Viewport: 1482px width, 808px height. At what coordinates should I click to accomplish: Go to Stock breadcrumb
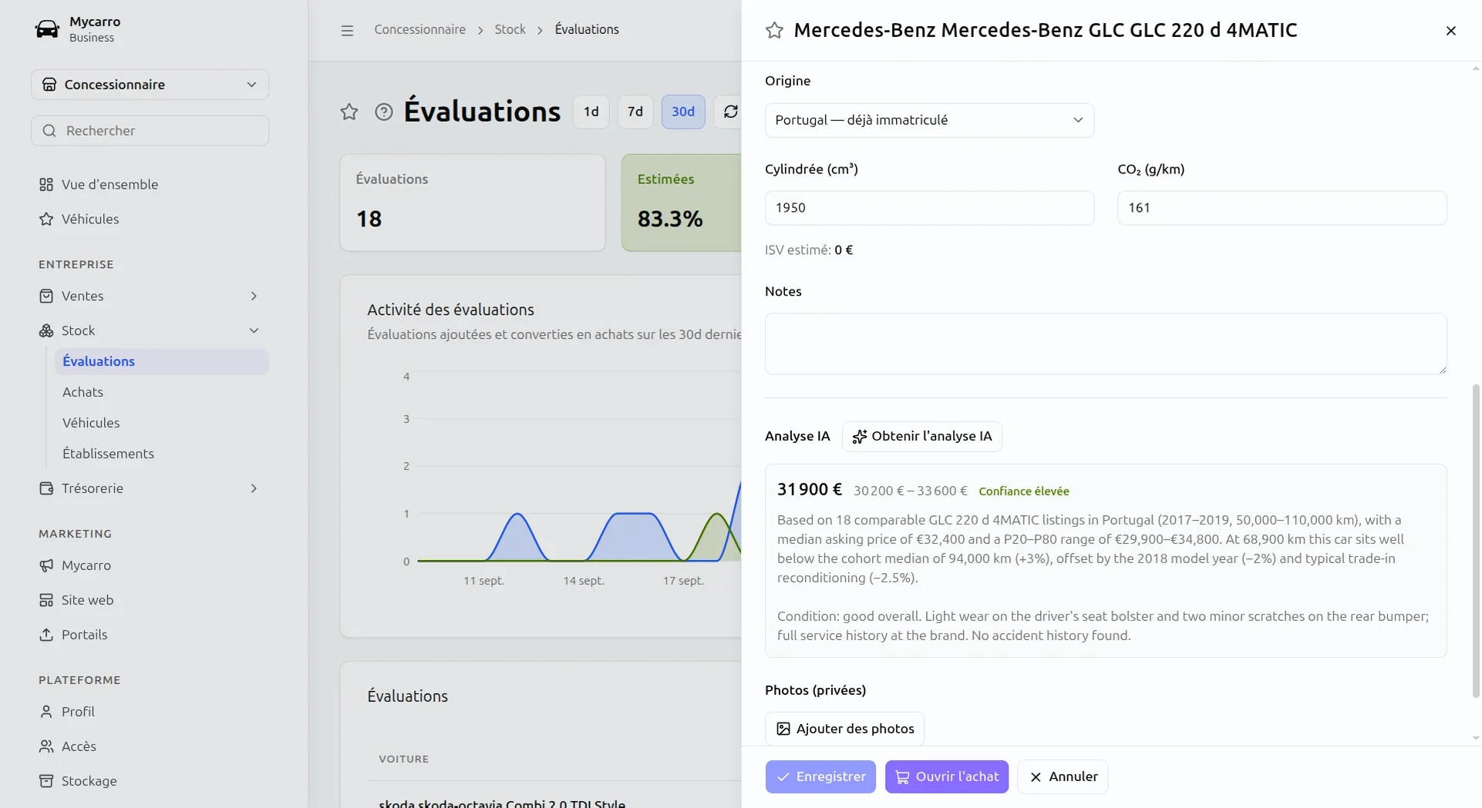click(510, 30)
